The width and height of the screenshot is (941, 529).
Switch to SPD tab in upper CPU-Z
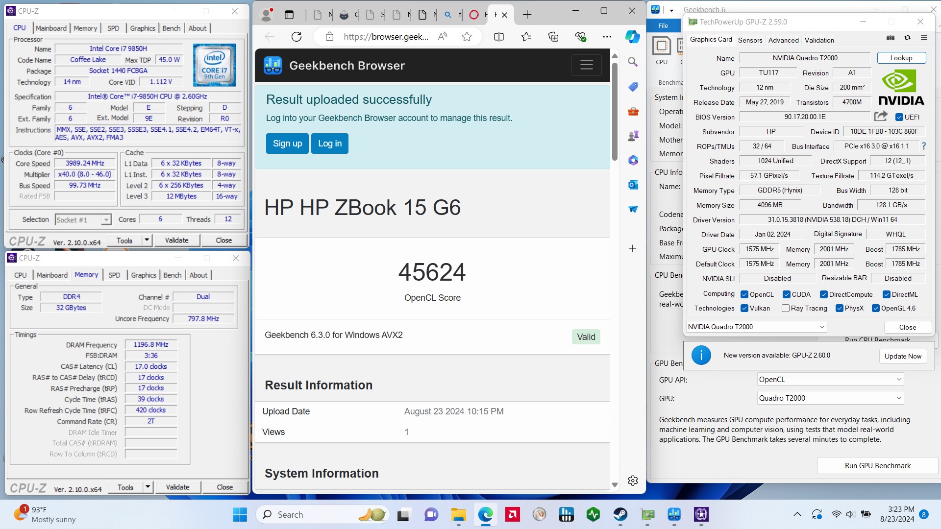[x=113, y=28]
